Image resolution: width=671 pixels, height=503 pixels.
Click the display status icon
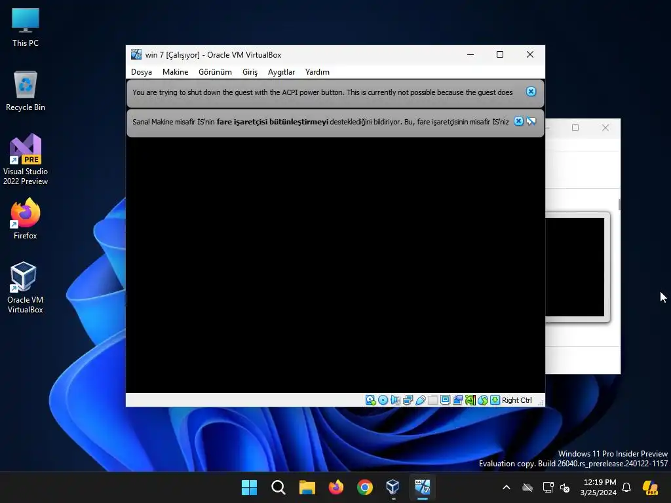tap(445, 400)
